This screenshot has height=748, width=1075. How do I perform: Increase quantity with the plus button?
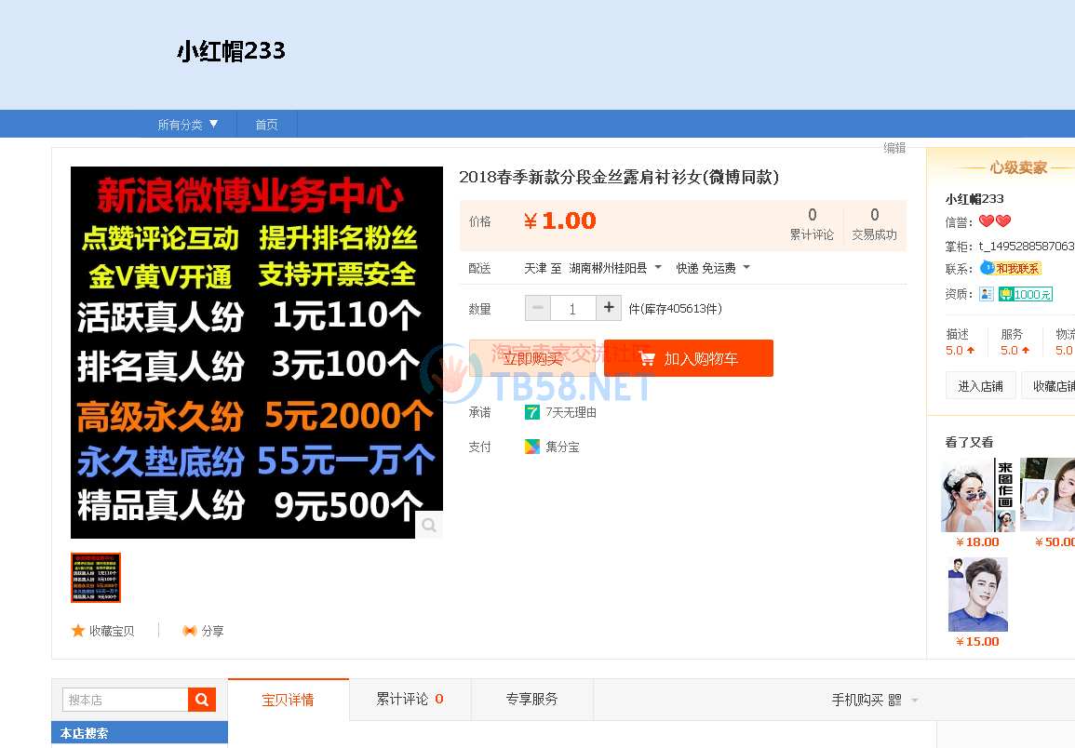[x=609, y=308]
